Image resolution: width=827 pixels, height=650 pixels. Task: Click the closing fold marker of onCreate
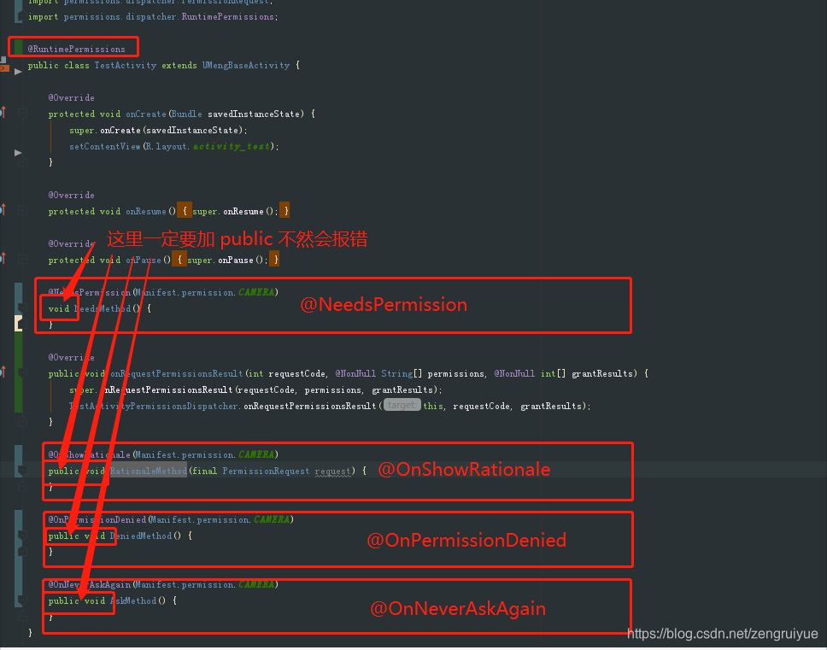coord(23,161)
